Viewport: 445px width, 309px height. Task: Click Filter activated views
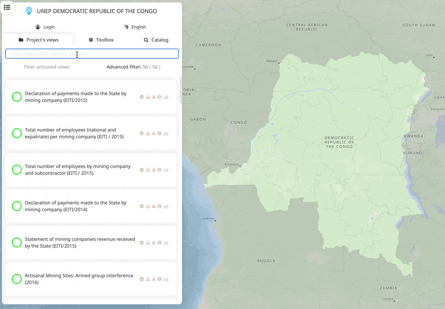(47, 67)
